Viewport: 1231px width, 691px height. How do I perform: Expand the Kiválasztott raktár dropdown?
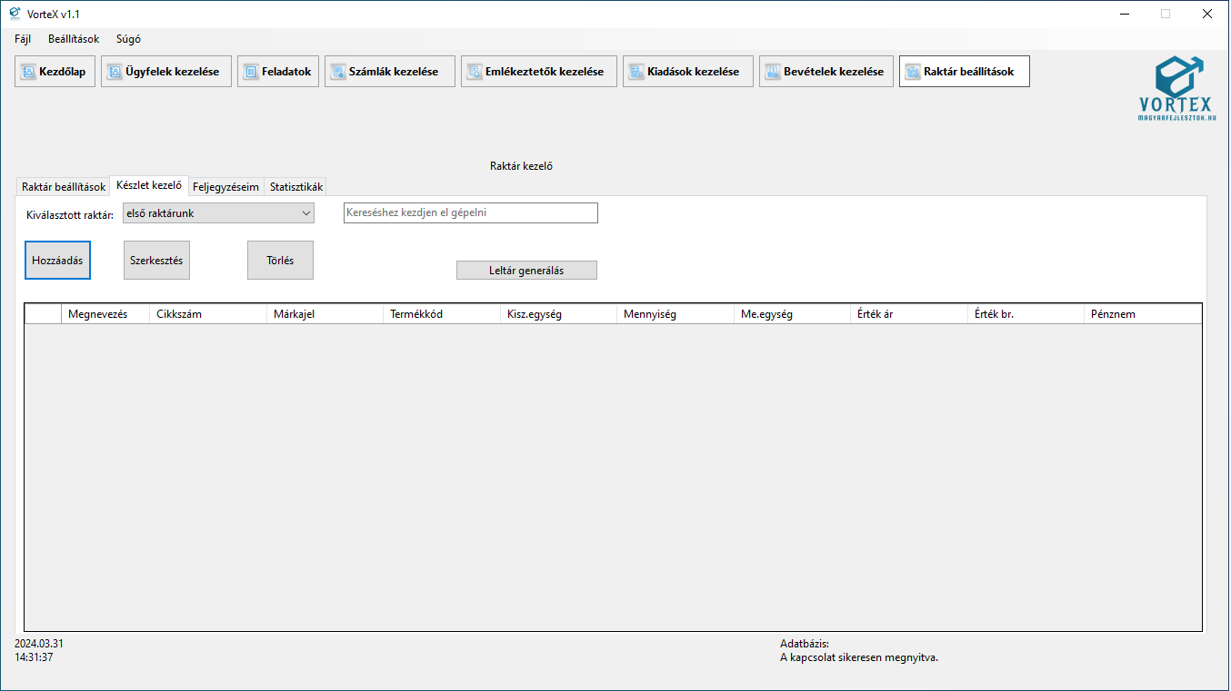305,214
